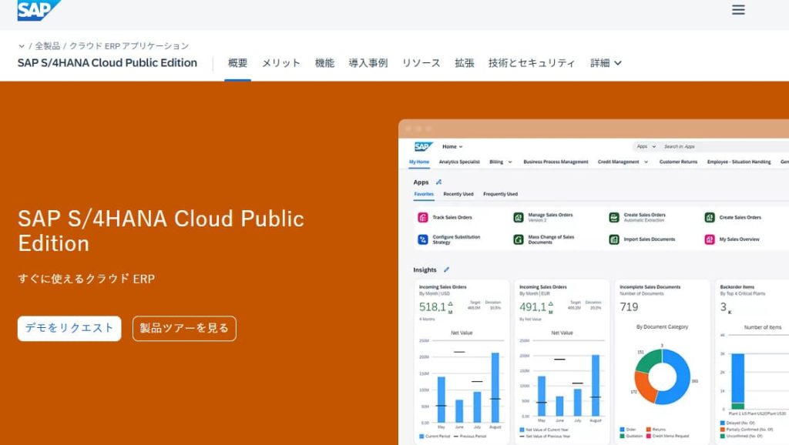Image resolution: width=789 pixels, height=445 pixels.
Task: Open the 導入事例 tab
Action: coord(368,63)
